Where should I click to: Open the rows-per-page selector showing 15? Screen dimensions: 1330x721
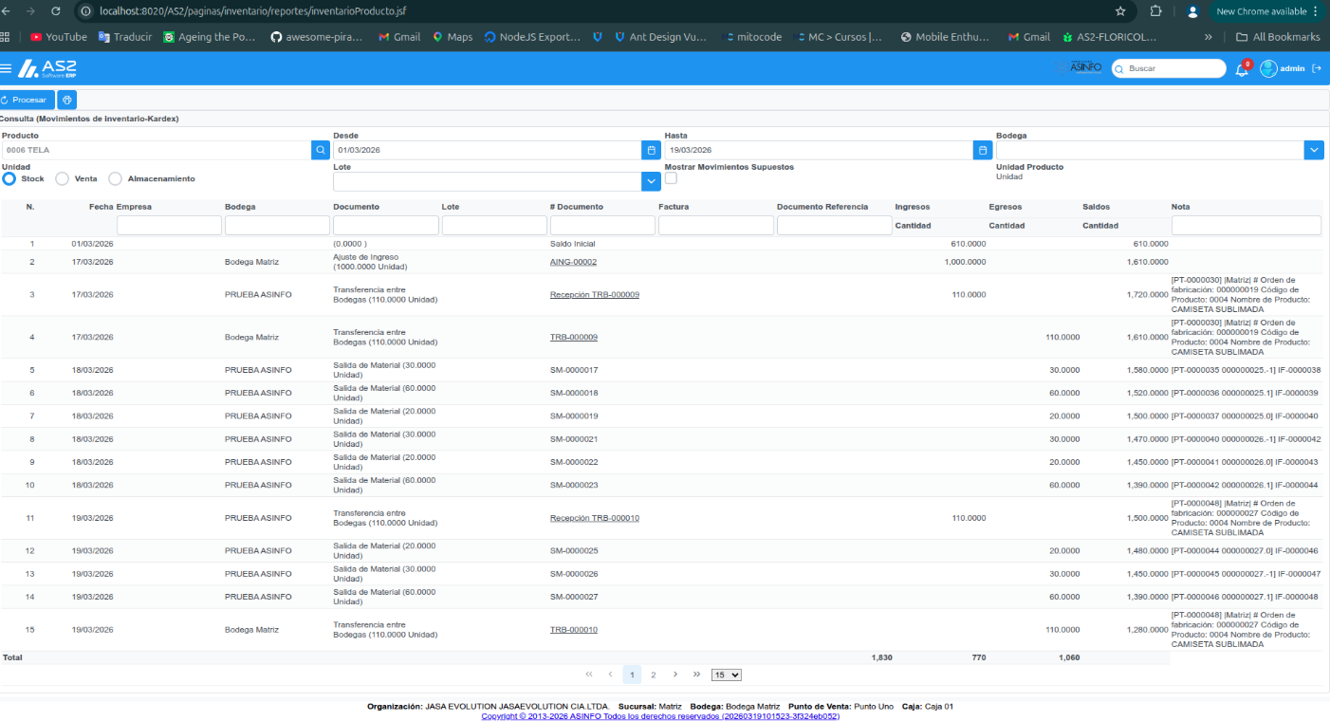coord(726,675)
